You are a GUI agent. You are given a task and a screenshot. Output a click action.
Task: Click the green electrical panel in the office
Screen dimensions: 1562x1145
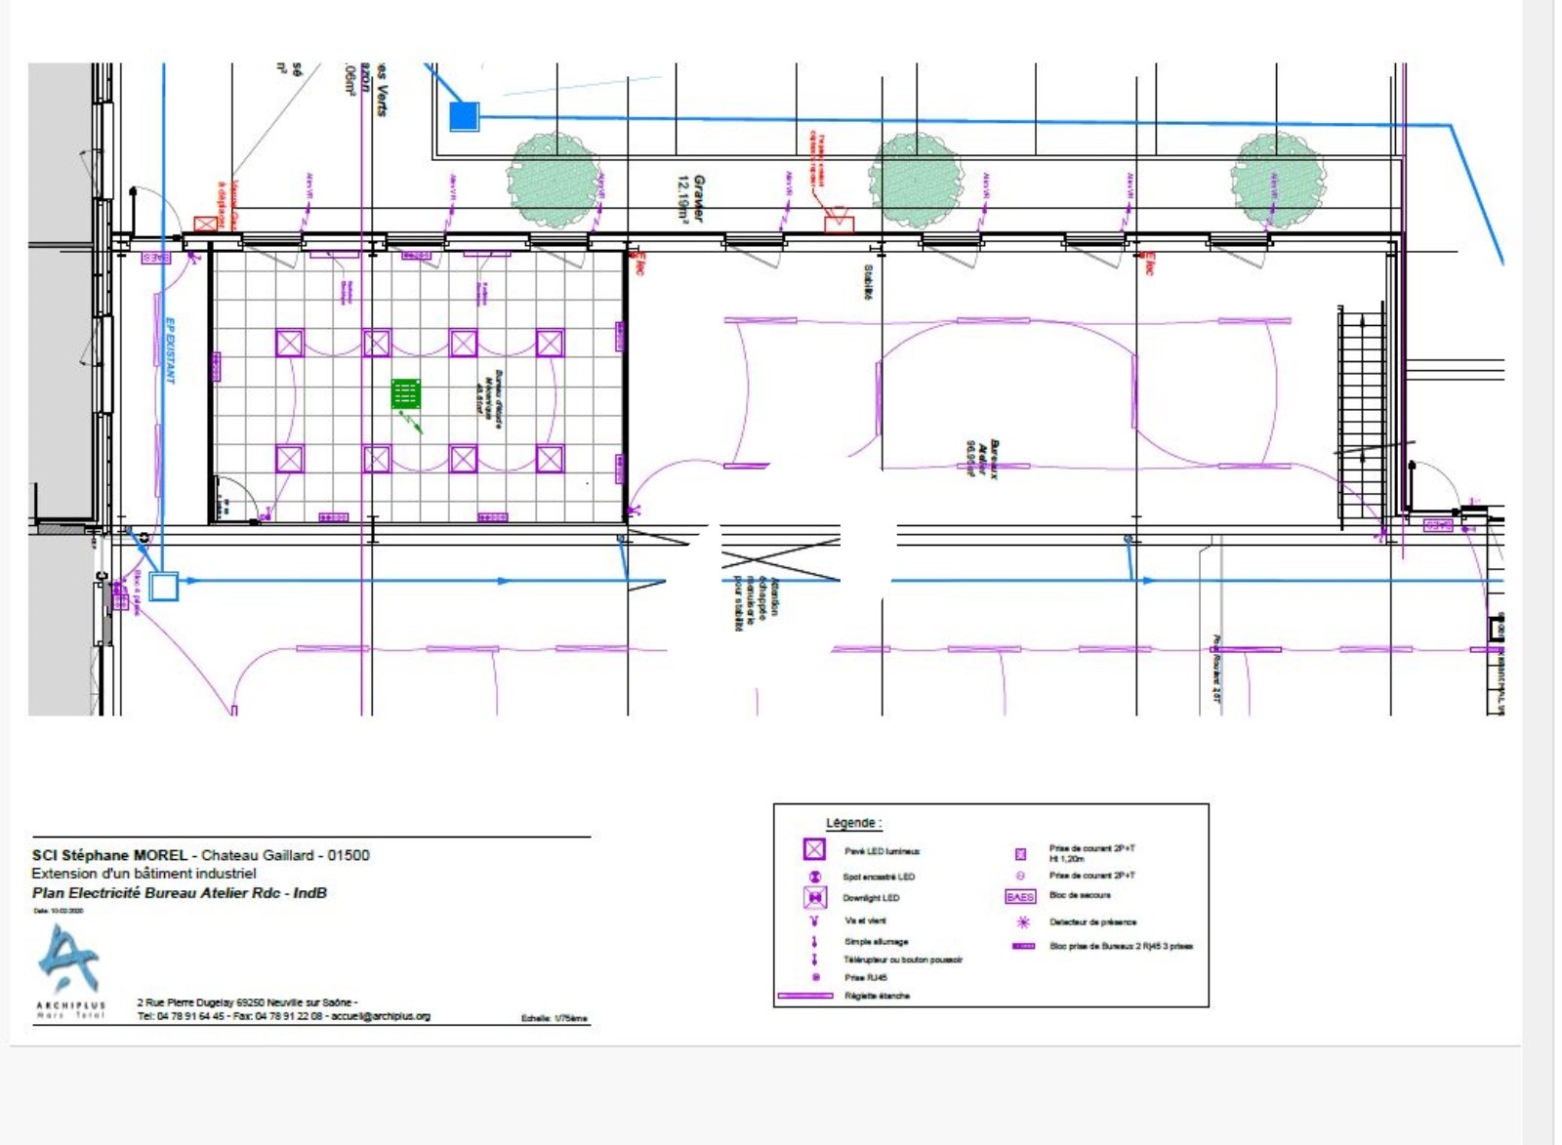(405, 393)
